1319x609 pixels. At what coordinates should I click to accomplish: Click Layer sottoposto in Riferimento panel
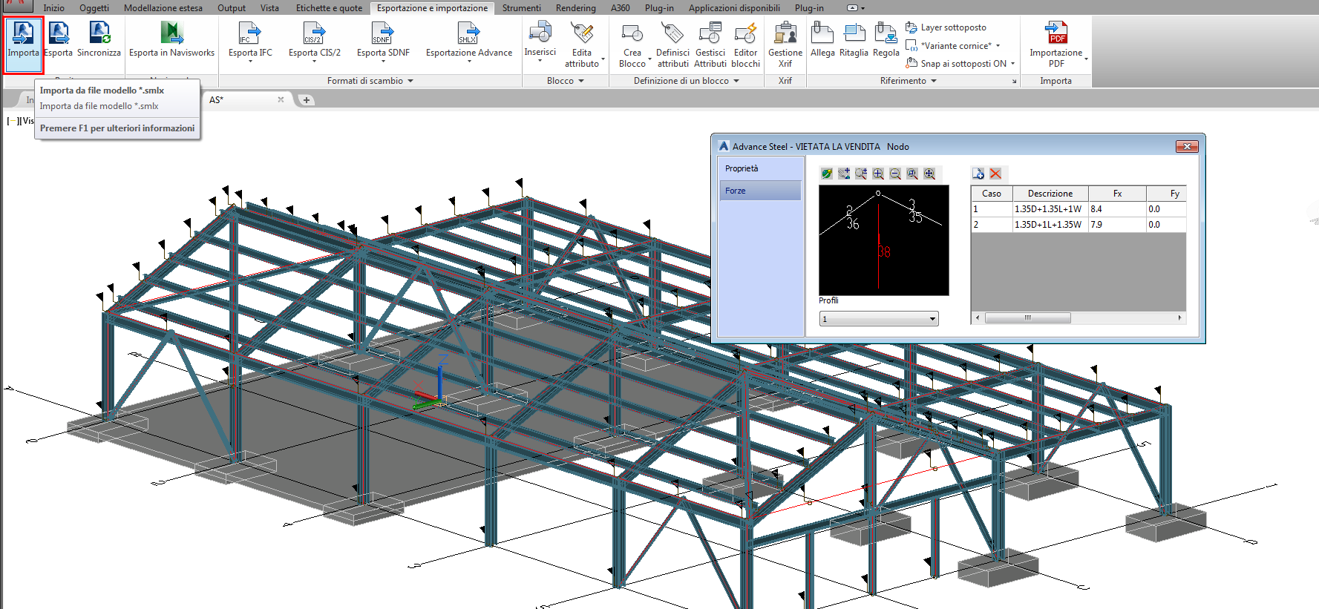tap(946, 27)
